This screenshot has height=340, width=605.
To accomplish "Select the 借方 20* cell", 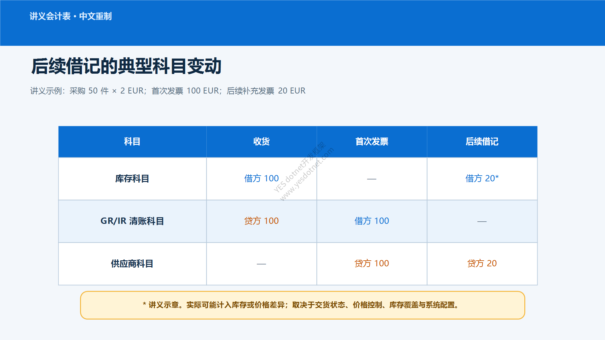I will click(x=482, y=178).
